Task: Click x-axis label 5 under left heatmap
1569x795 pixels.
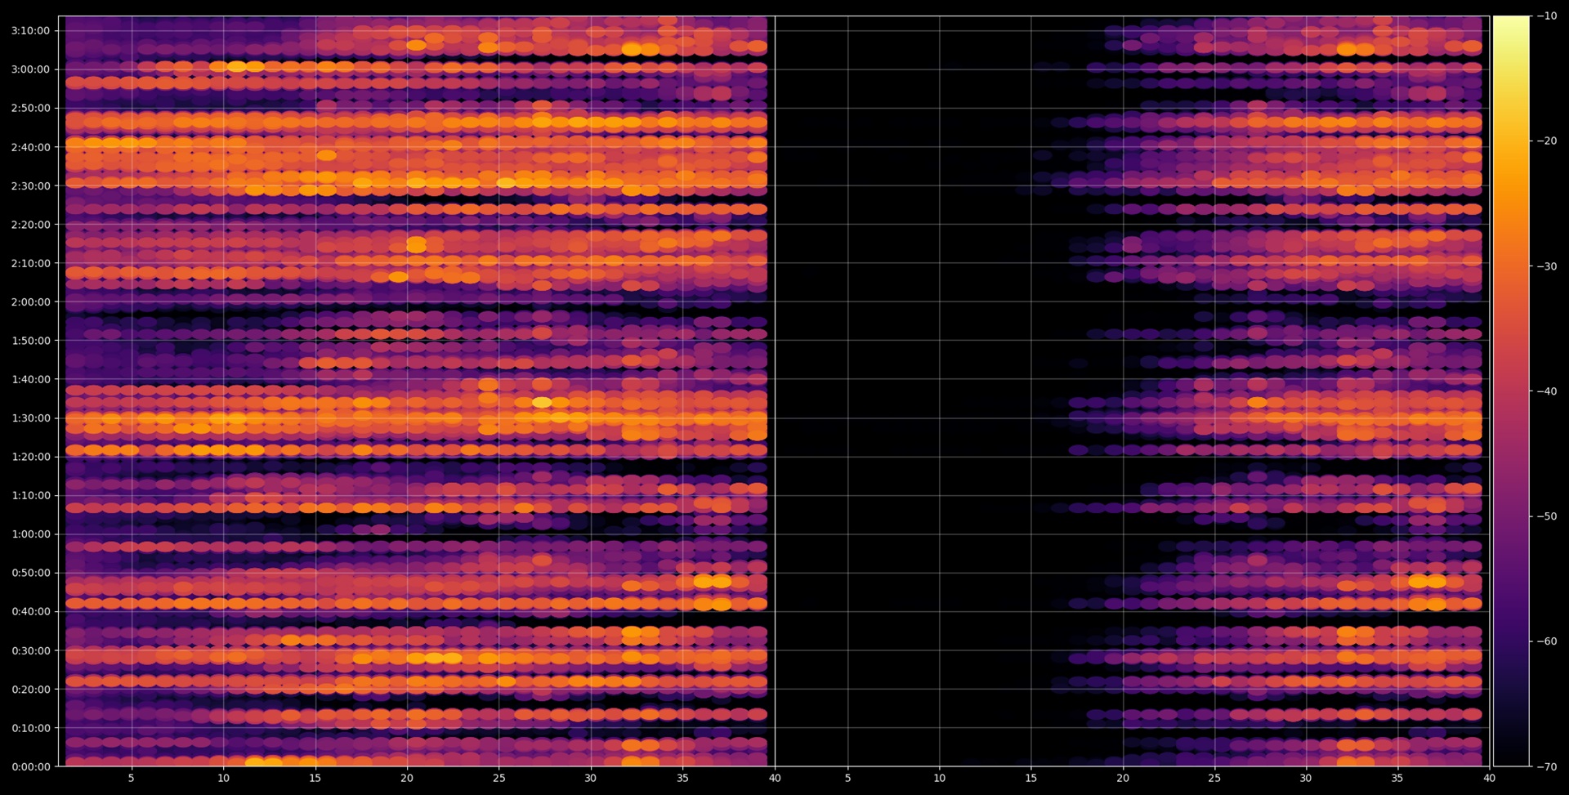Action: [131, 778]
